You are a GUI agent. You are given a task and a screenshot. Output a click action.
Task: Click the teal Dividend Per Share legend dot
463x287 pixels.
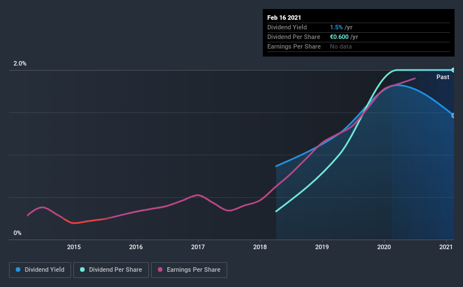point(82,269)
